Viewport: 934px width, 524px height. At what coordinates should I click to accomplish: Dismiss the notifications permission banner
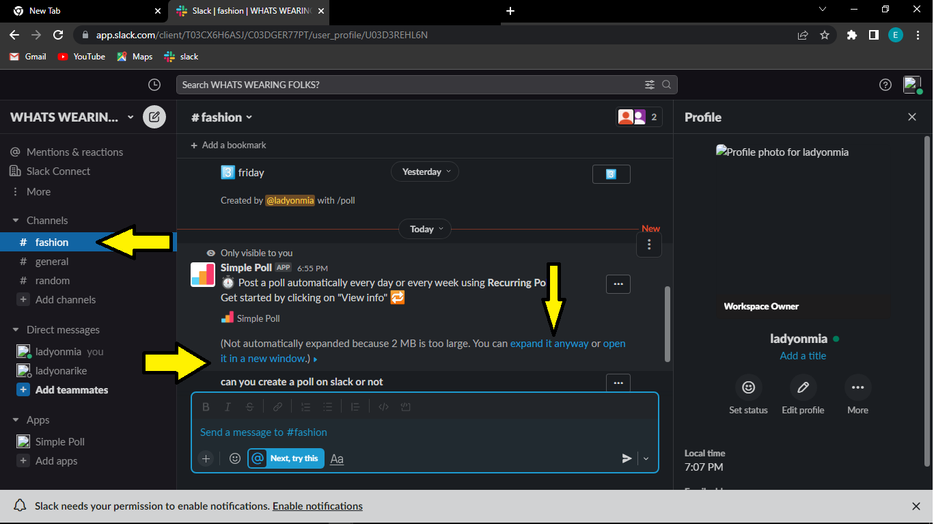point(916,506)
